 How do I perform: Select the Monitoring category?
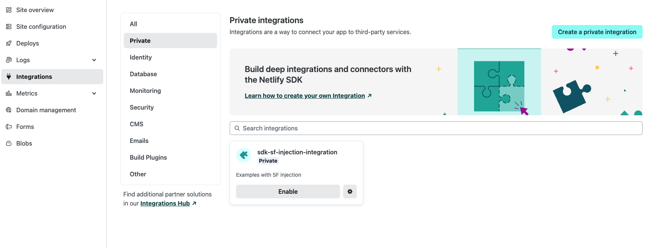click(x=170, y=91)
